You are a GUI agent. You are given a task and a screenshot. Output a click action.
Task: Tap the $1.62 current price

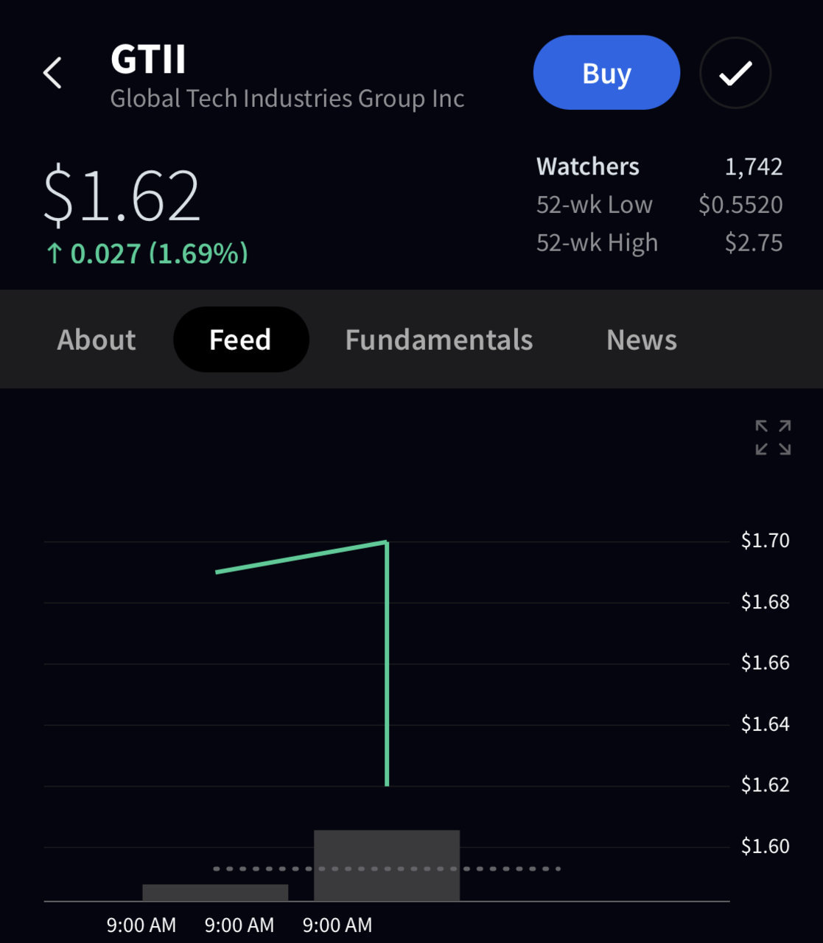point(122,195)
